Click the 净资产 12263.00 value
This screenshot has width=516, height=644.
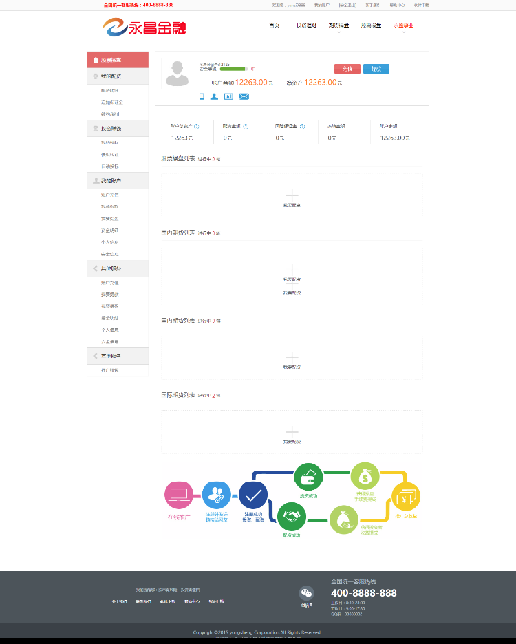321,82
